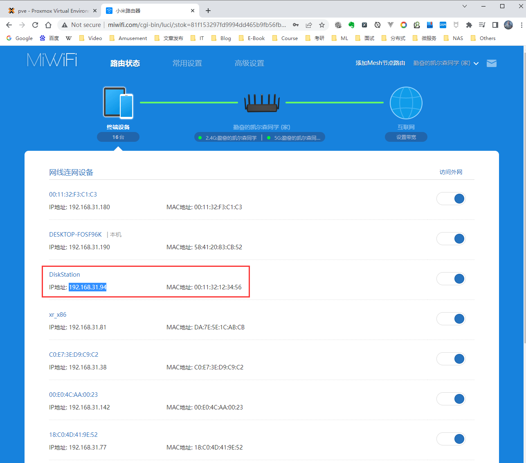The height and width of the screenshot is (463, 526).
Task: Open the Others bookmark folder
Action: tap(483, 38)
